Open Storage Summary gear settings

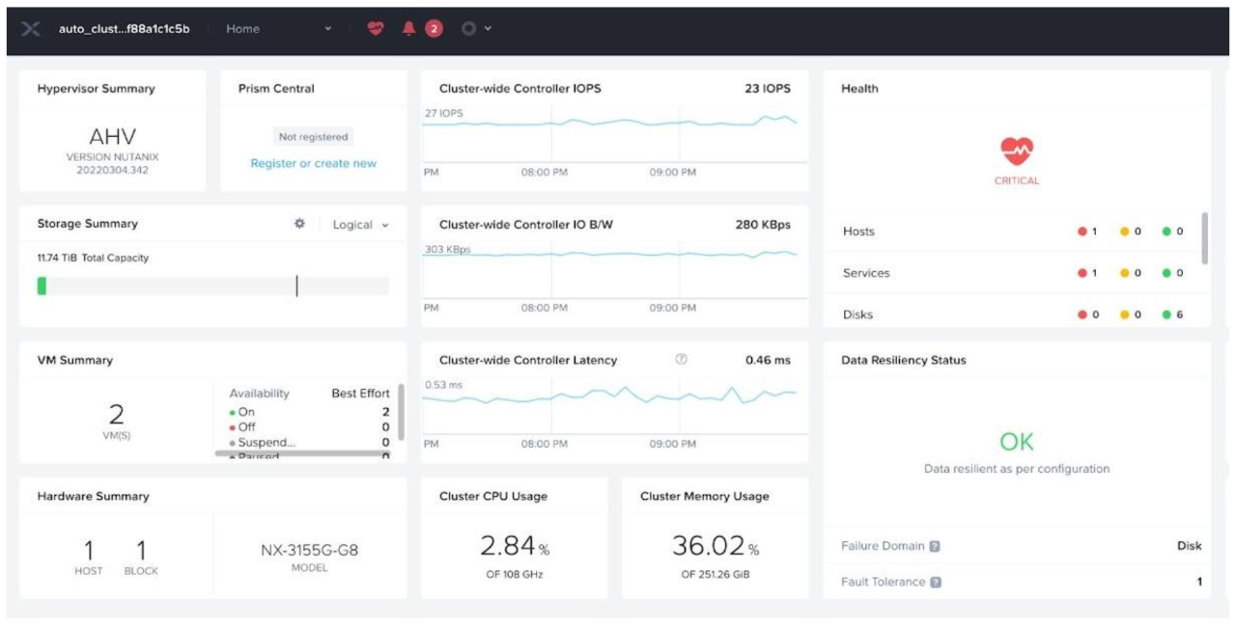299,224
